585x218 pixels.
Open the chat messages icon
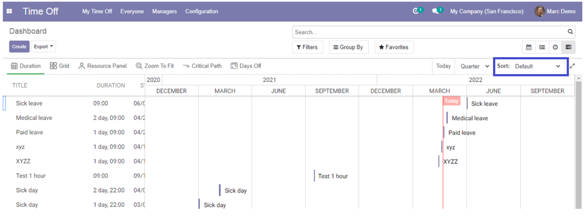coord(435,11)
